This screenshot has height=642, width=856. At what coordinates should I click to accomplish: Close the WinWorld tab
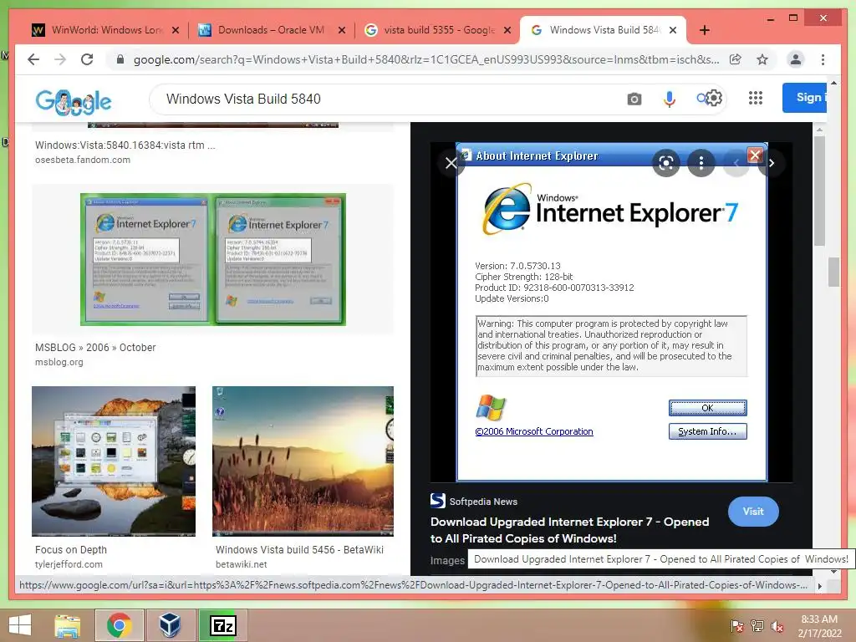[176, 30]
